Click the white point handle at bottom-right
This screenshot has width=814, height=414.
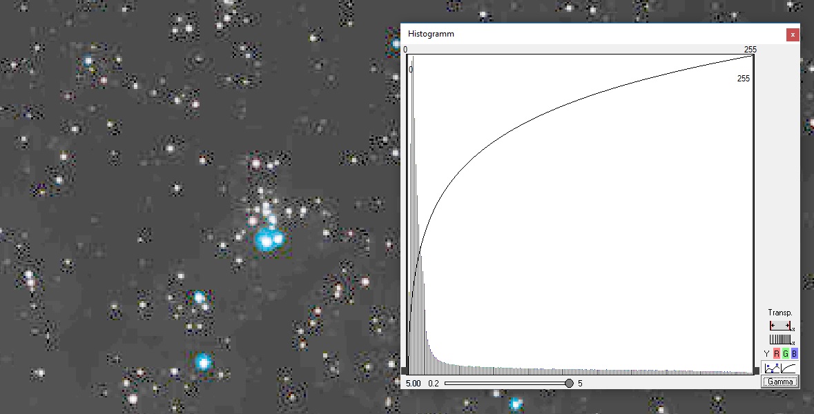pyautogui.click(x=756, y=372)
